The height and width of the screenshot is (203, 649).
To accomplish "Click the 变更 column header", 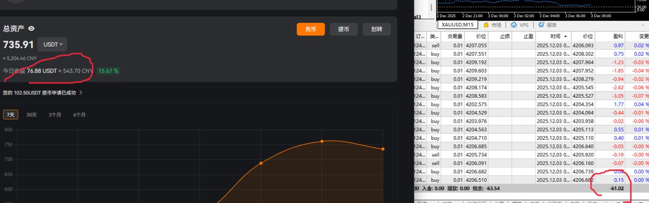I will pos(637,36).
